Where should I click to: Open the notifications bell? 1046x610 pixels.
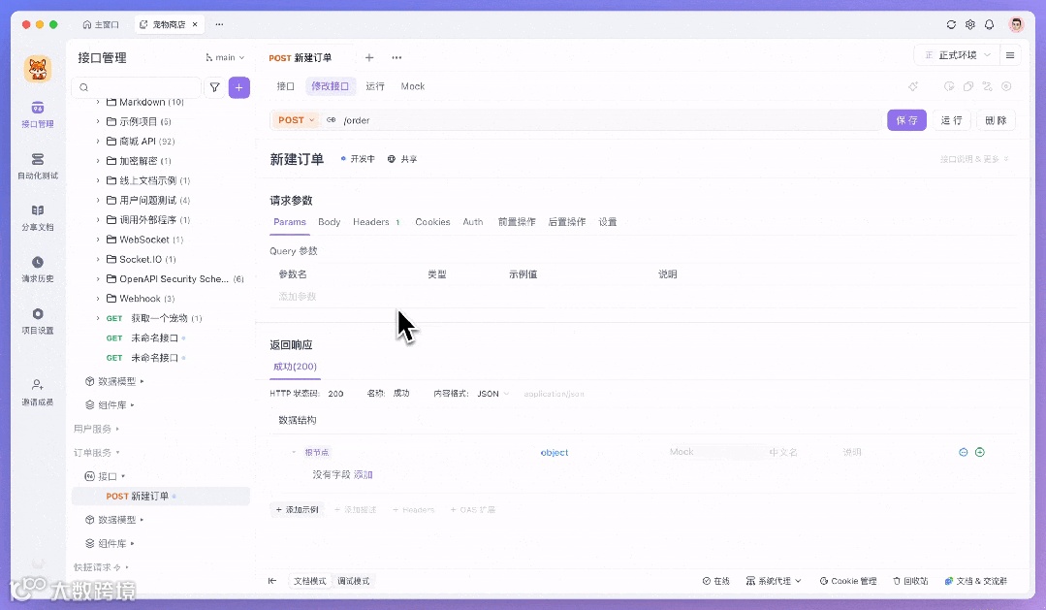990,24
